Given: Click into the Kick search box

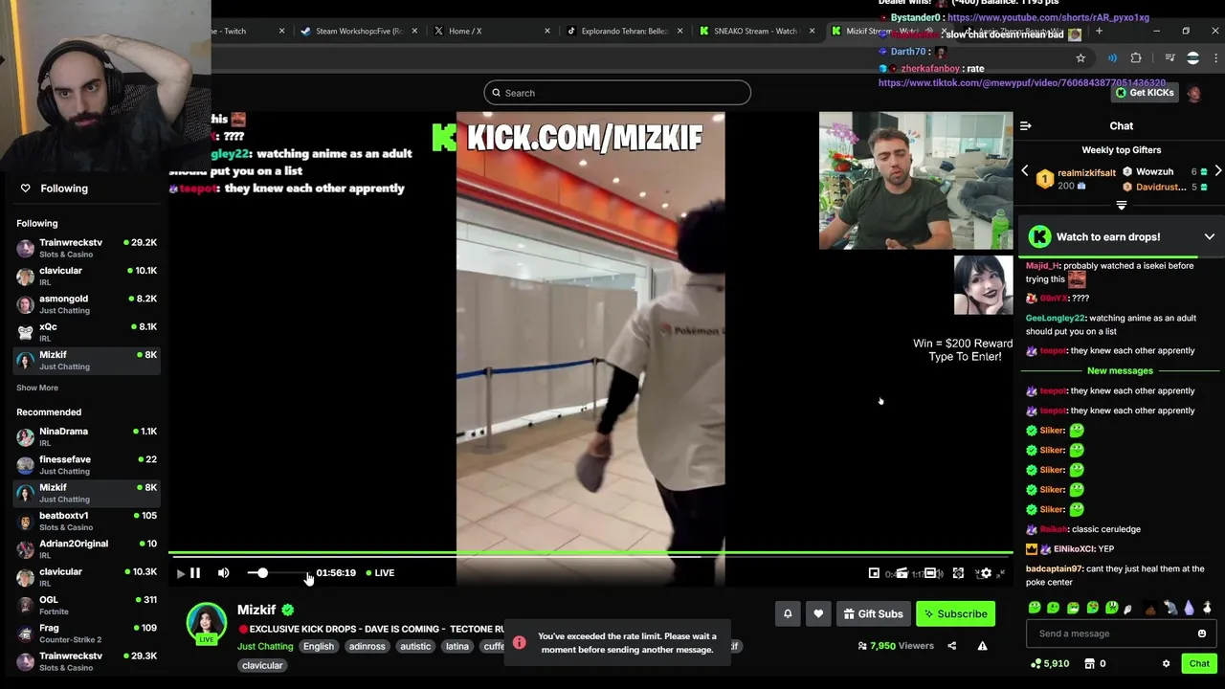Looking at the screenshot, I should (617, 93).
